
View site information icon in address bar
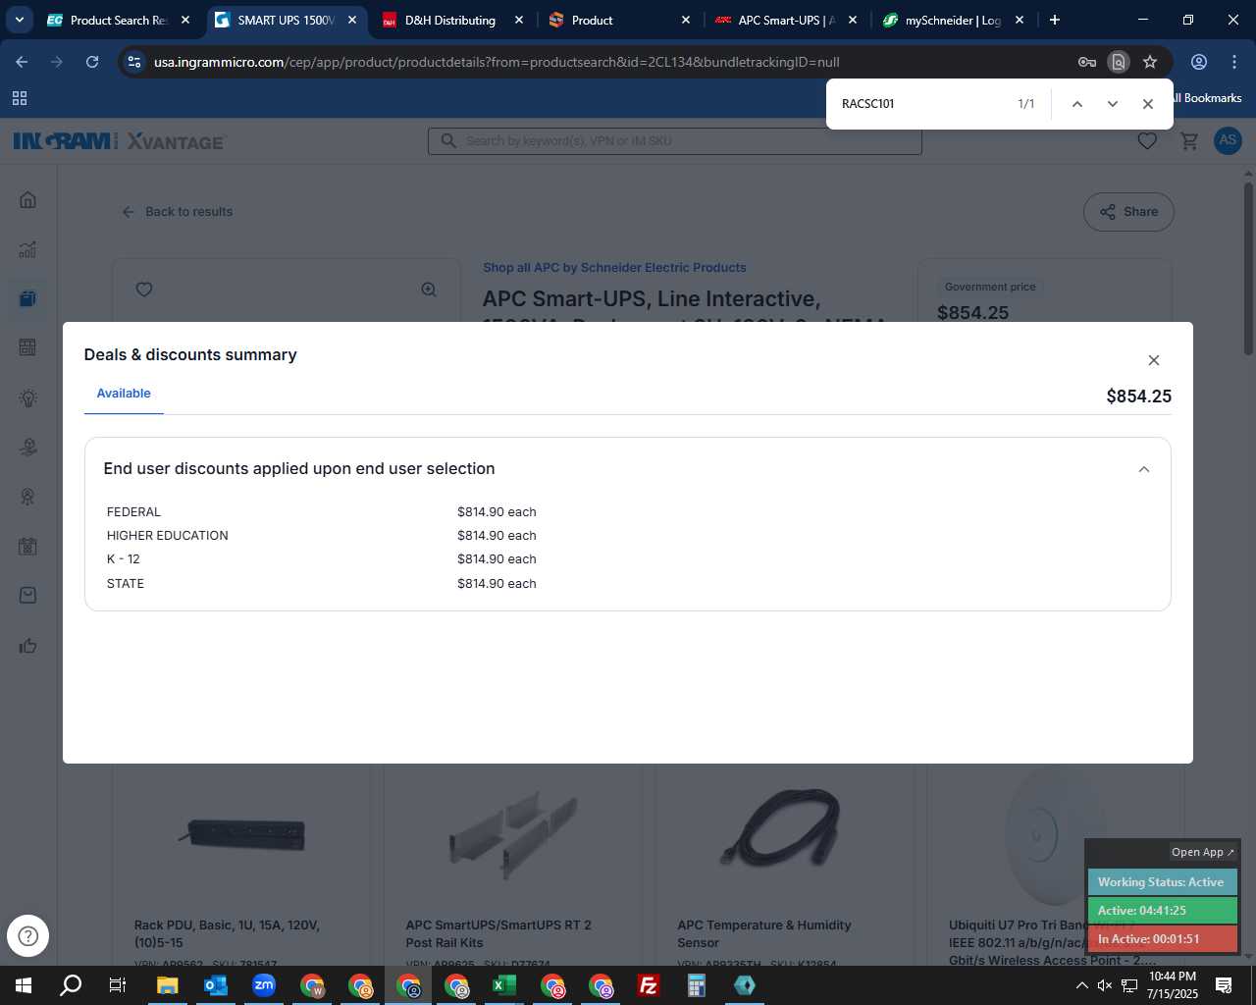coord(134,62)
